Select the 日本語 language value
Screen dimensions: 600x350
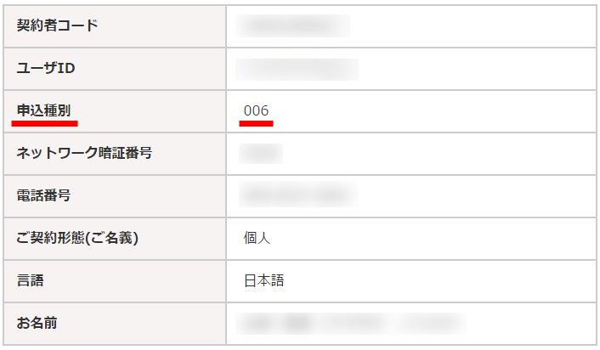(263, 281)
